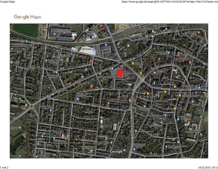Select the green pin just above the lower-left roundabout
Viewport: 218px width, 169px height.
pos(20,99)
